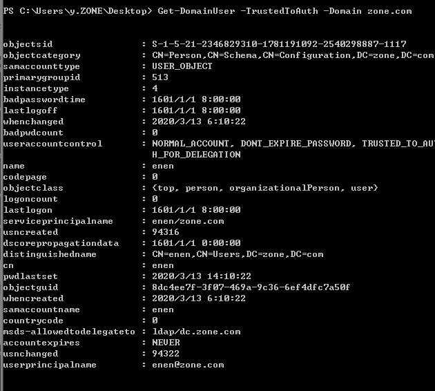Click the serviceprincipalname value enen/zone.com
This screenshot has width=435, height=391.
pyautogui.click(x=188, y=221)
